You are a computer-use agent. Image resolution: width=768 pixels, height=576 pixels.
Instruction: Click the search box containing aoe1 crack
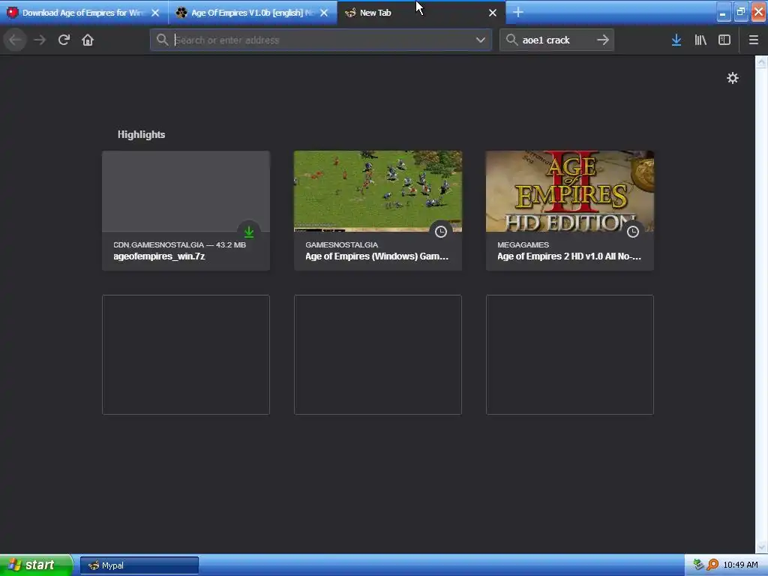tap(556, 40)
